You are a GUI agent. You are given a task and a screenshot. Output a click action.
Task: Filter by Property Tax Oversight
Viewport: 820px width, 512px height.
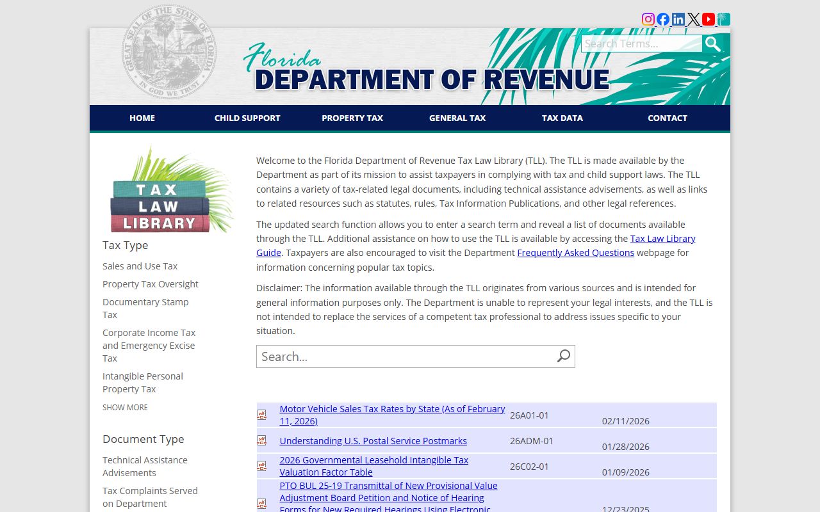tap(151, 284)
